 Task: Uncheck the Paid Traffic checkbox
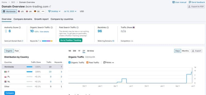click(x=87, y=63)
